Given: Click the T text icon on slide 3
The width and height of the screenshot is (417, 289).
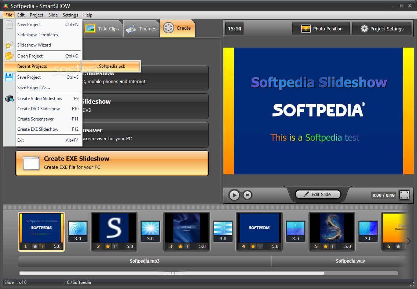Looking at the screenshot, I should pos(187,247).
